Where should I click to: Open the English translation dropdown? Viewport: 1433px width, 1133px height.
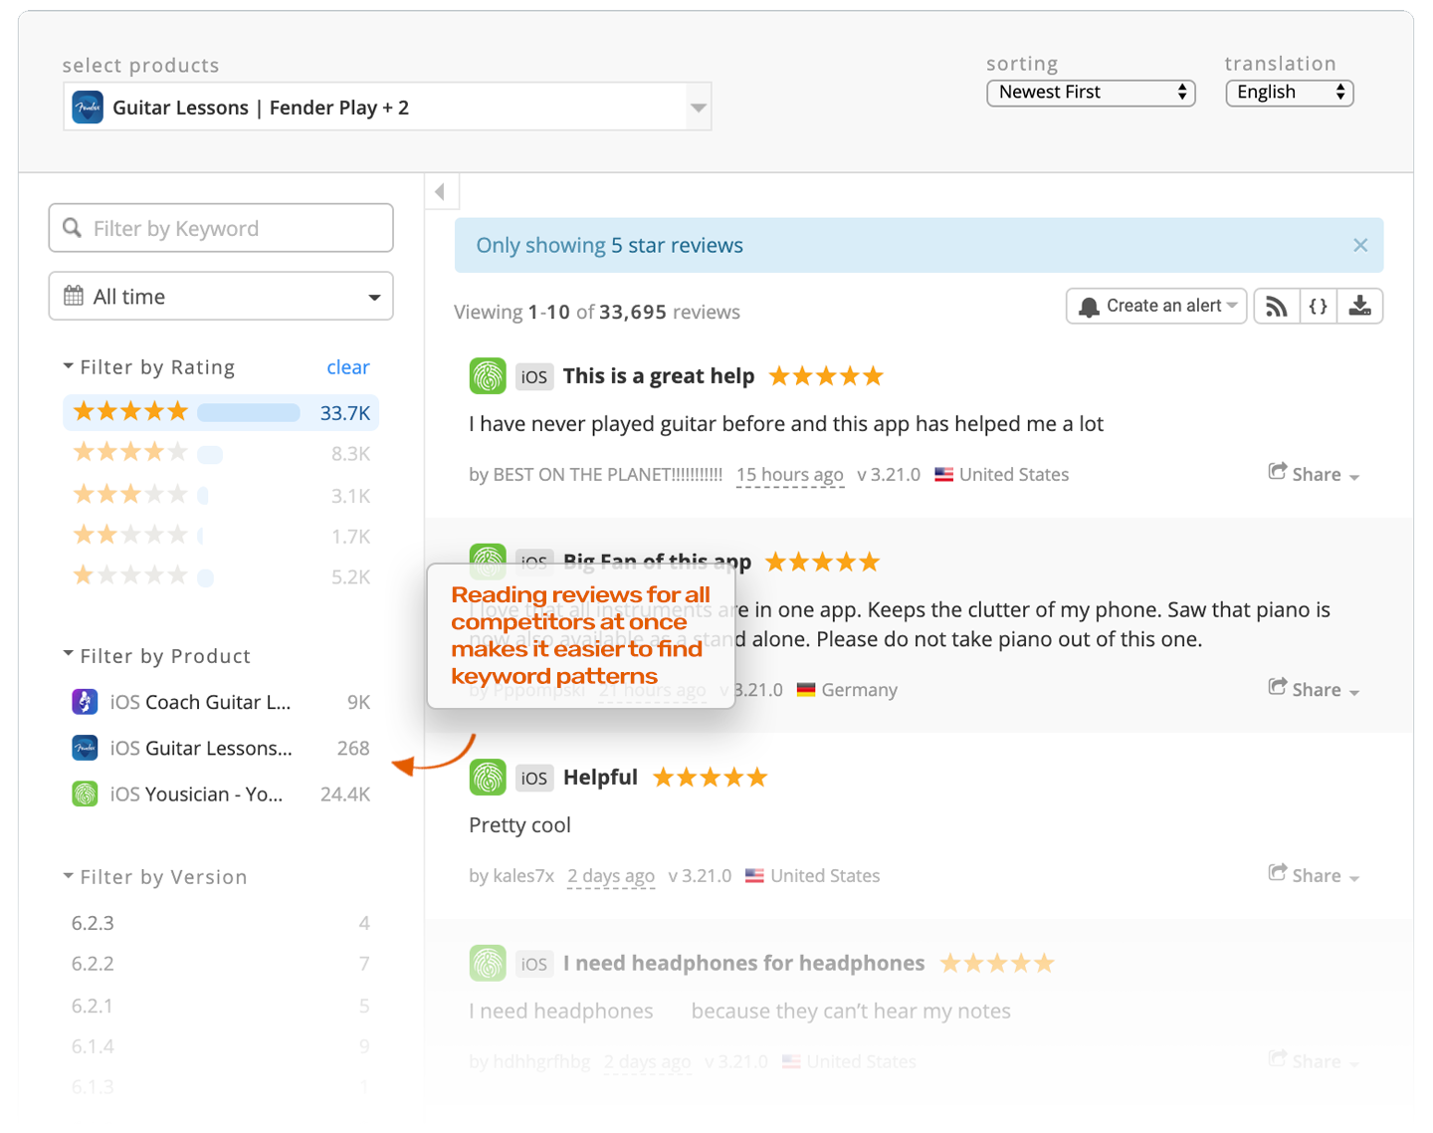click(1290, 93)
